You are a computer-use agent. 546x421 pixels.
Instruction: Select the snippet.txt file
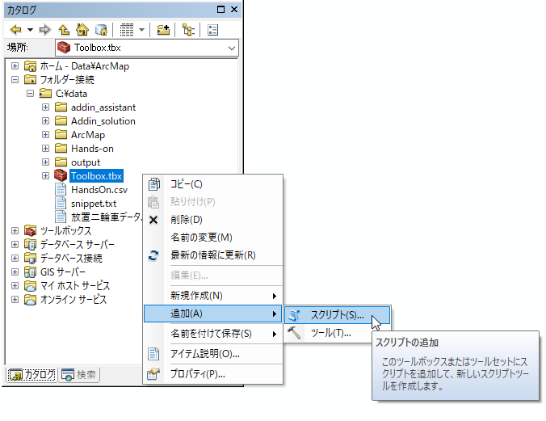click(94, 204)
